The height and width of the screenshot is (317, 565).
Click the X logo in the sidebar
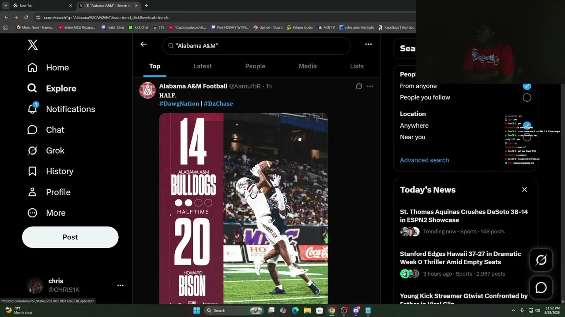click(33, 44)
